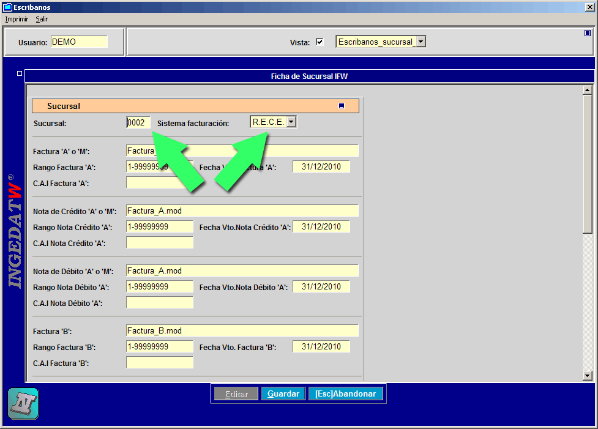
Task: Click the Nota de Débito 'A' o 'M' field
Action: click(242, 270)
